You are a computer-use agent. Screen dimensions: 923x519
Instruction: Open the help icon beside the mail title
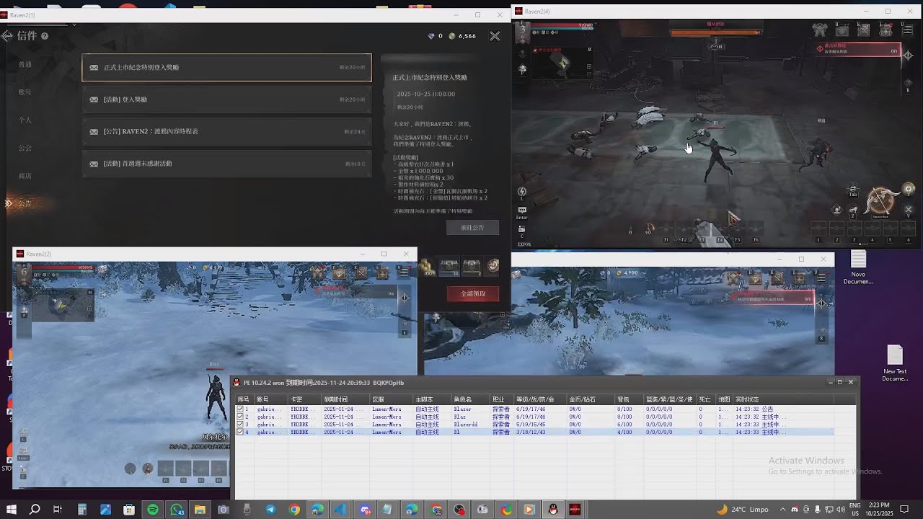(x=45, y=36)
